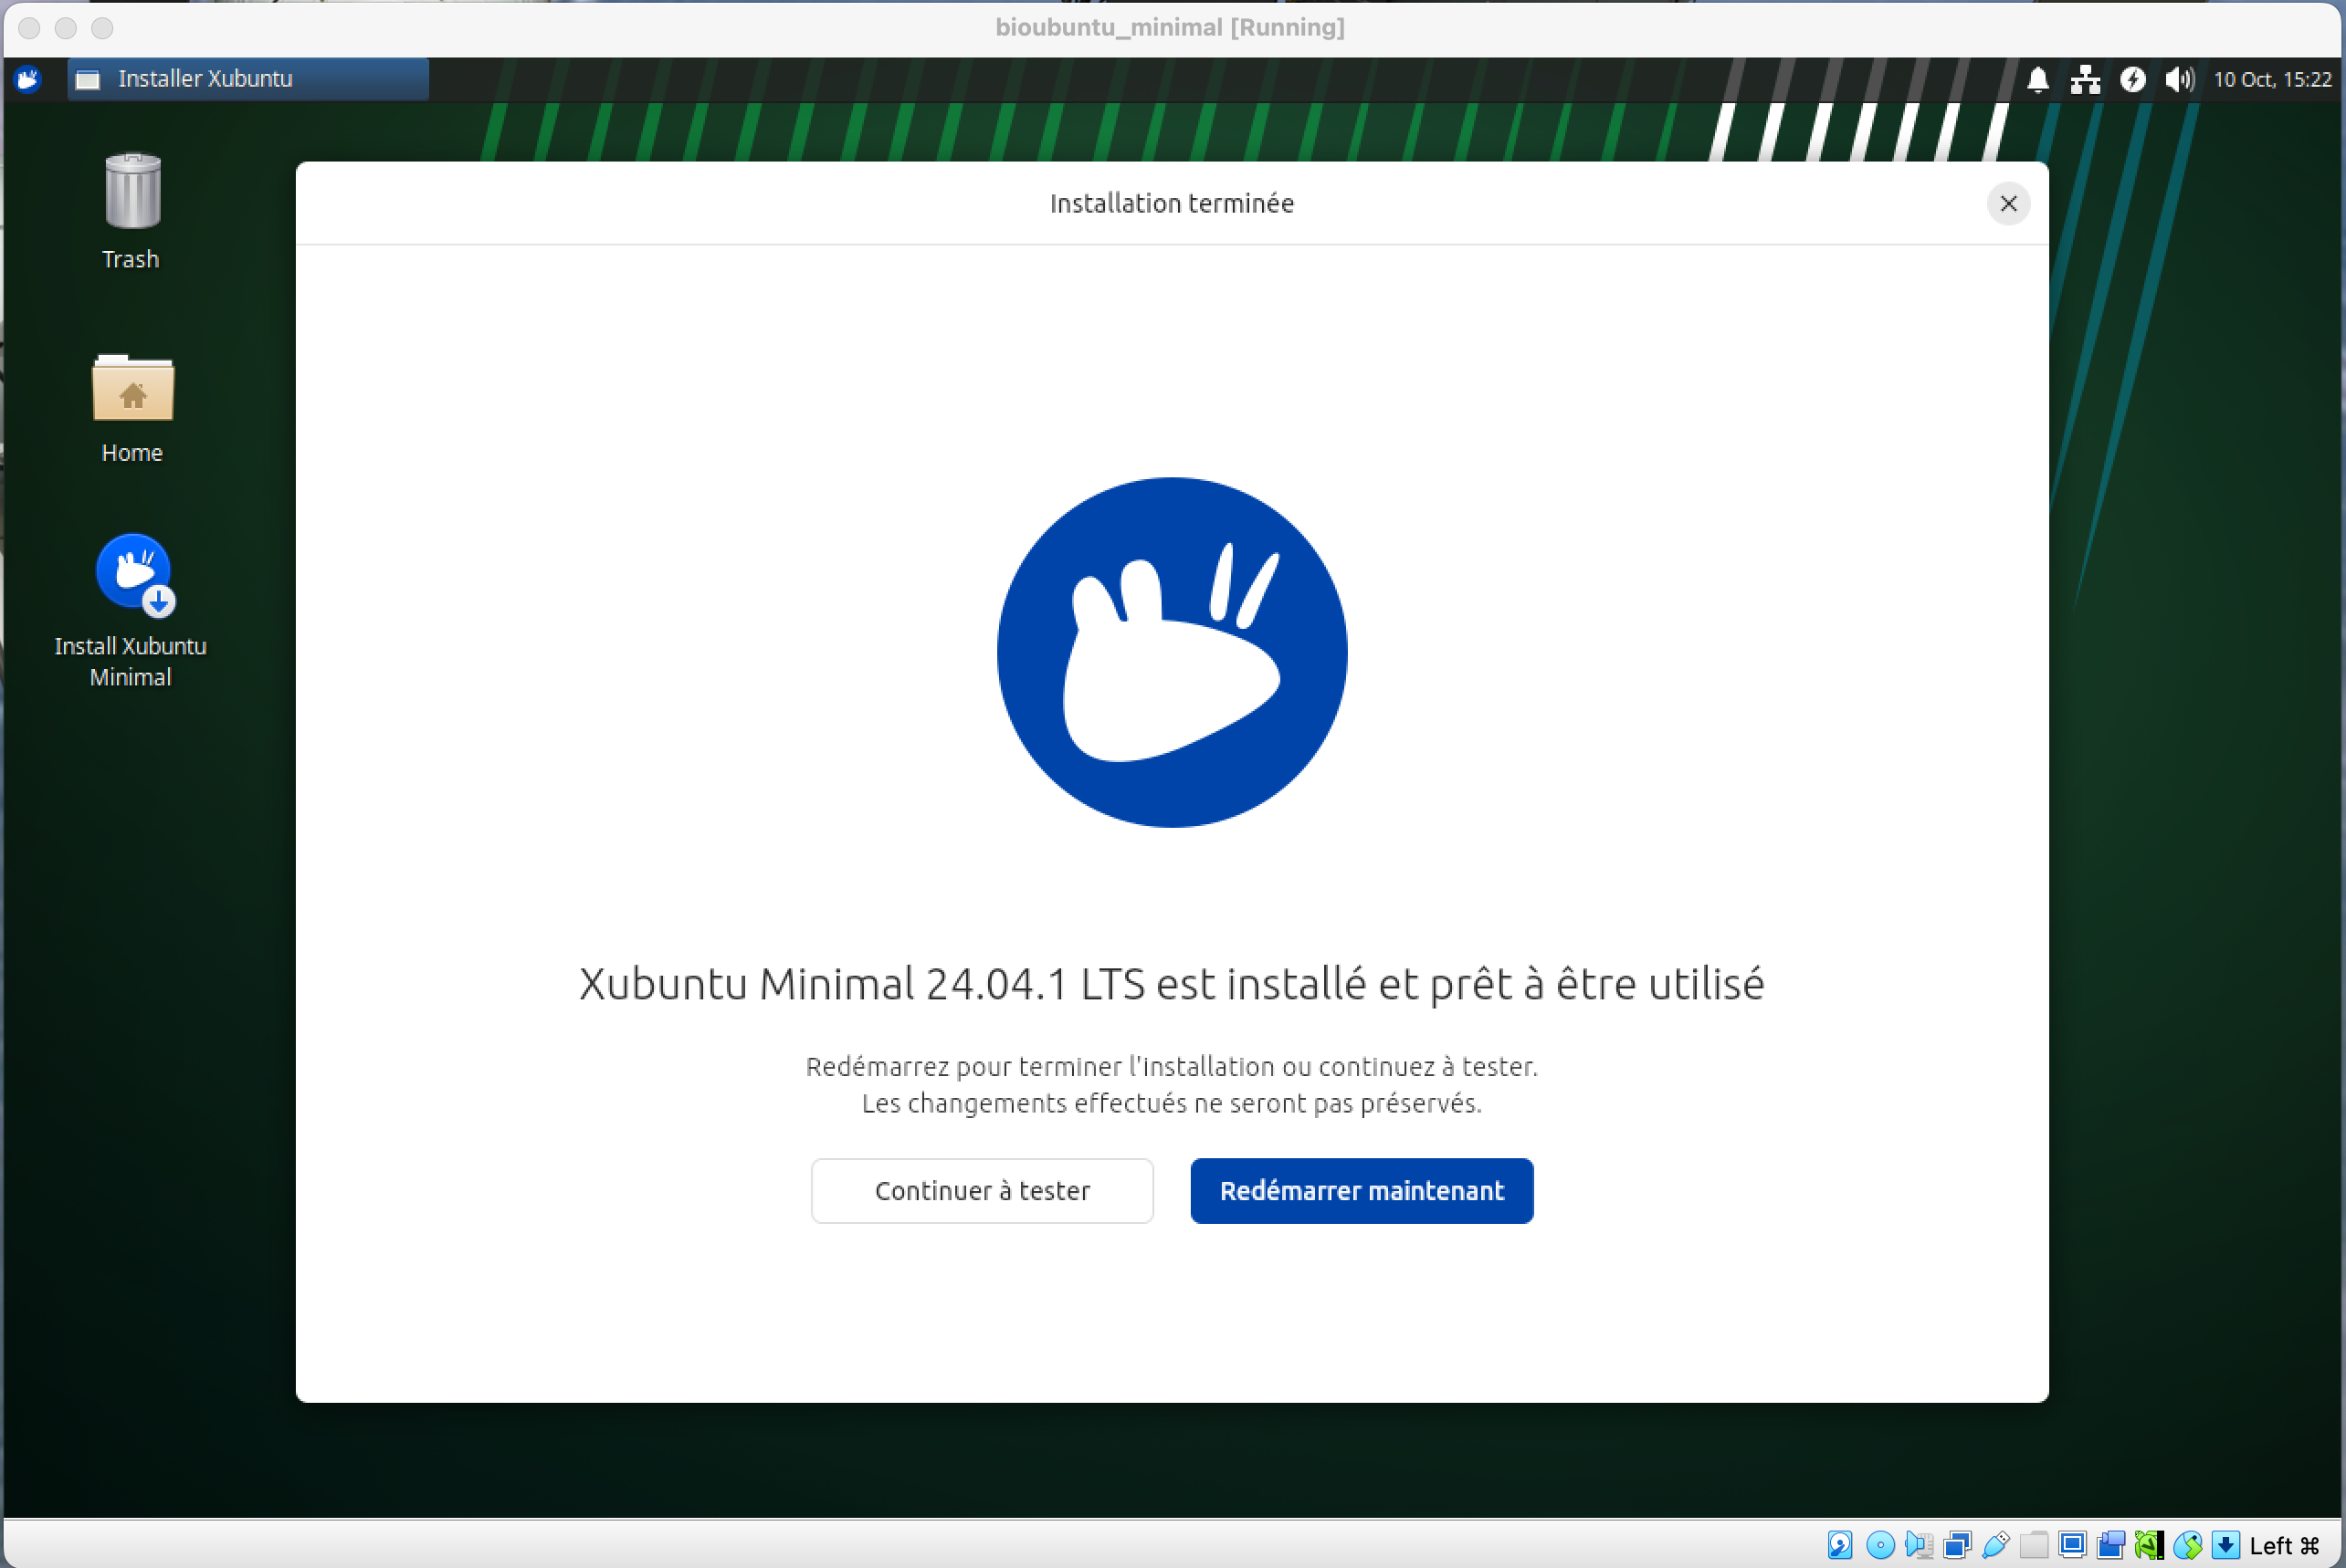This screenshot has height=1568, width=2346.
Task: Click VirtualBox display settings icon
Action: 2073,1545
